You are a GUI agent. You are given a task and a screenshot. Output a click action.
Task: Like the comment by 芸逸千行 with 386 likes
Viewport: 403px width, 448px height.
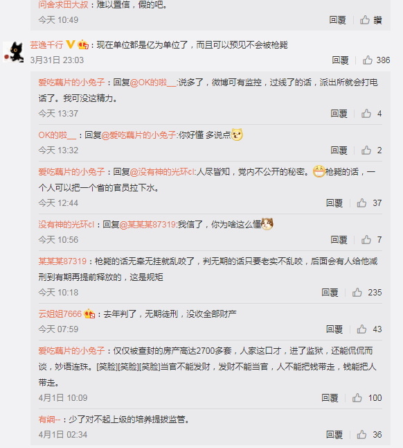368,60
